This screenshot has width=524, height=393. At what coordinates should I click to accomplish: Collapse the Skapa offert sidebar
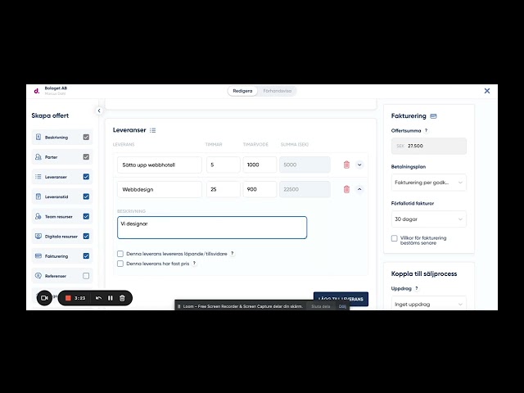point(99,111)
